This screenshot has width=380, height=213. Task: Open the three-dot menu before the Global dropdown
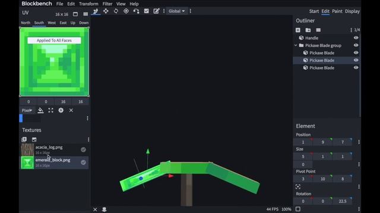[x=164, y=11]
